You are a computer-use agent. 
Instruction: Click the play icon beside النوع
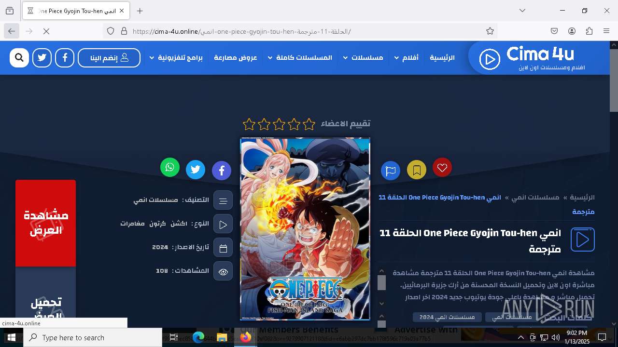point(223,224)
